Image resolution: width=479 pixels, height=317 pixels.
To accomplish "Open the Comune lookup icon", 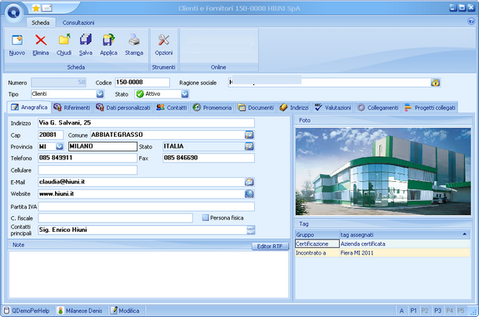I will point(249,134).
